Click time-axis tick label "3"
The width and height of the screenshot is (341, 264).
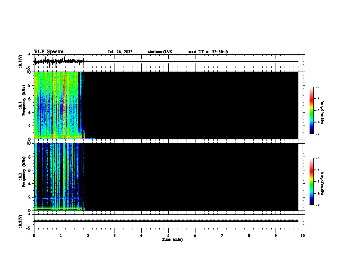click(115, 236)
